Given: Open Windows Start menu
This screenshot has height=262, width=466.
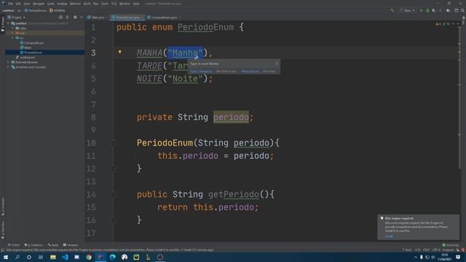Looking at the screenshot, I should (6, 257).
